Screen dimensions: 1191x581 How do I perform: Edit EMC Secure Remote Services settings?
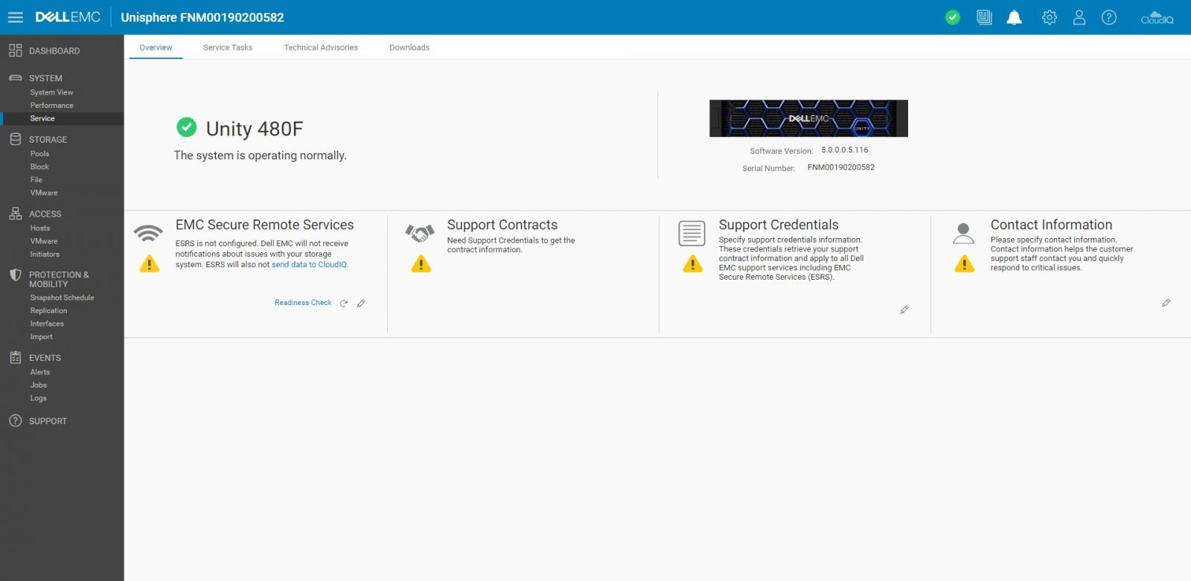[x=361, y=304]
